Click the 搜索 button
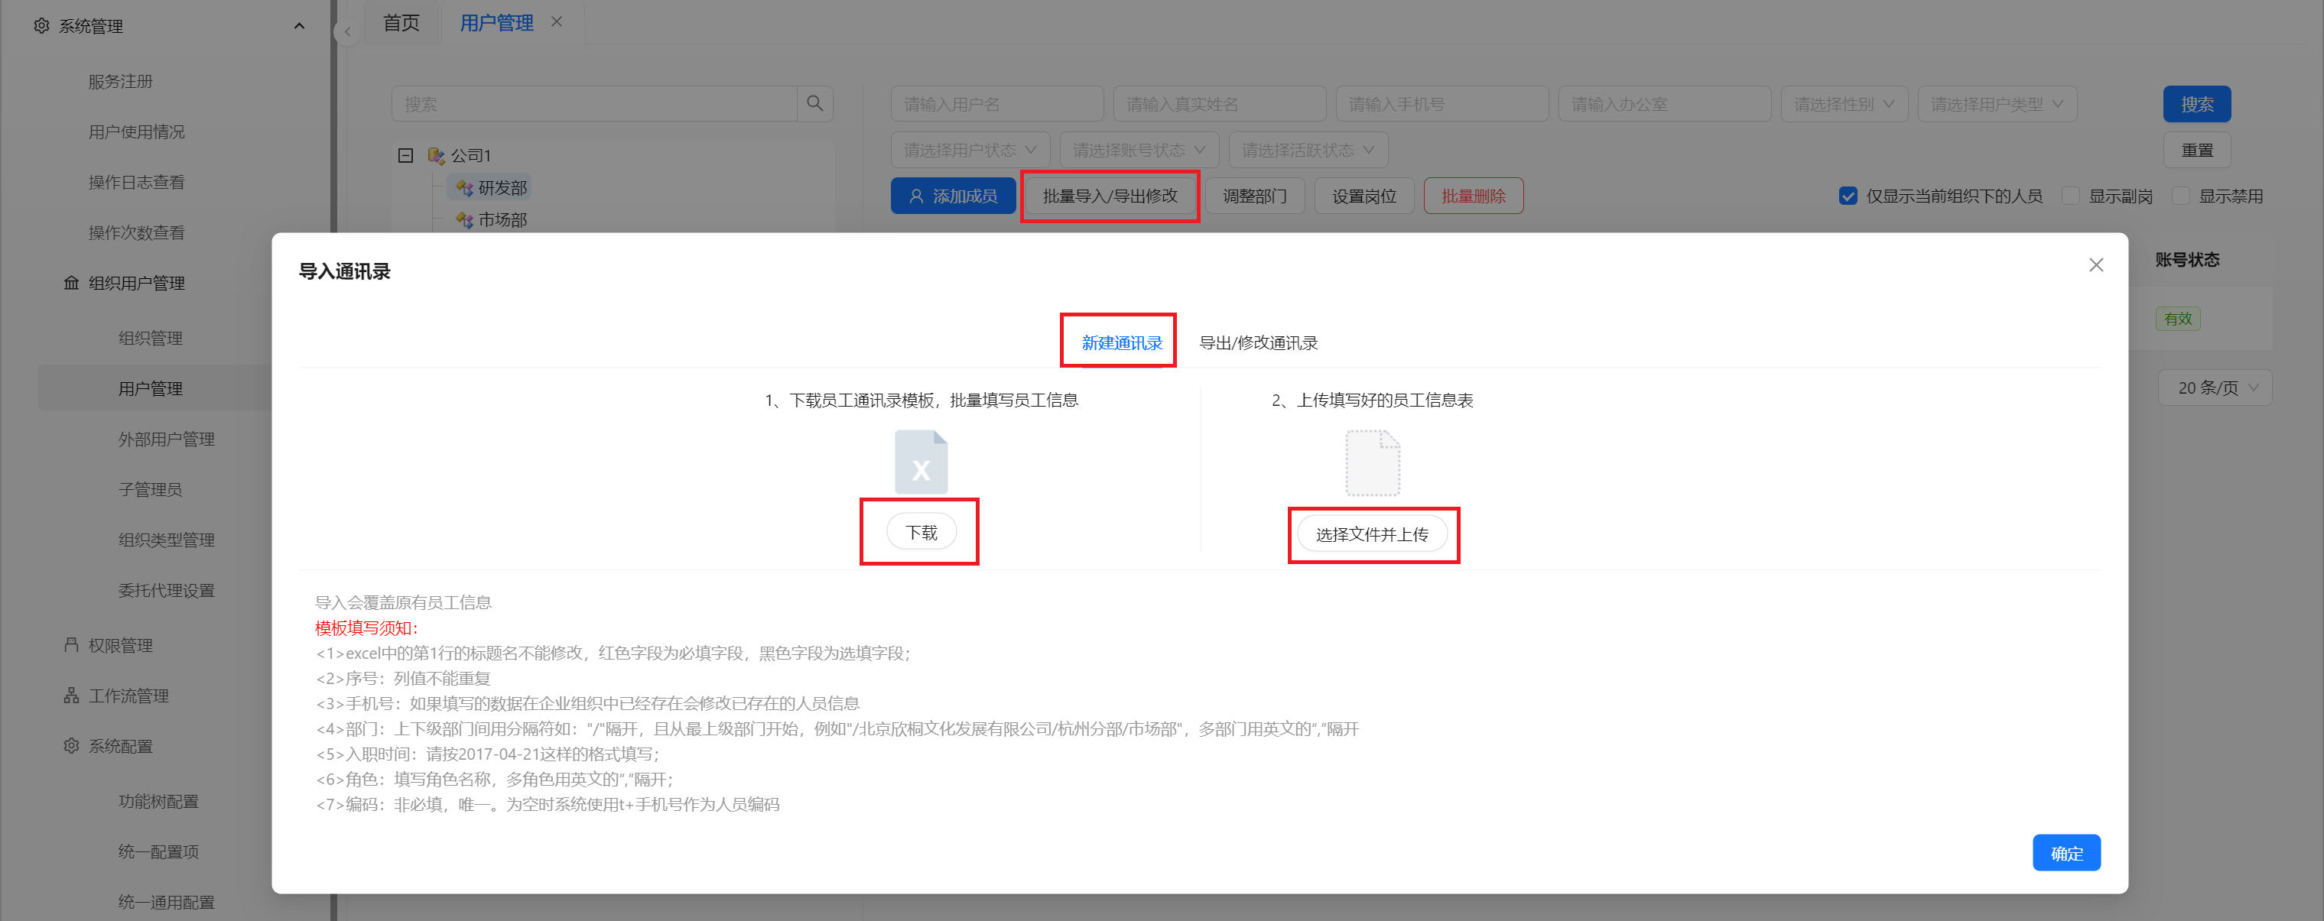 click(2196, 104)
